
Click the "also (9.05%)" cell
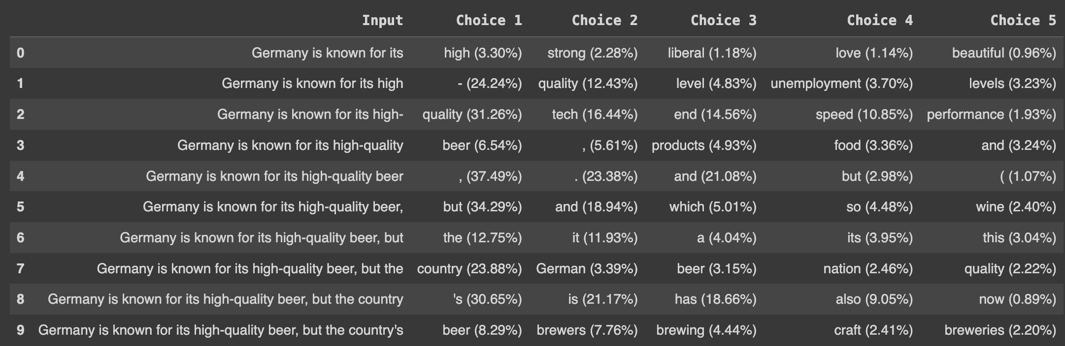point(874,299)
